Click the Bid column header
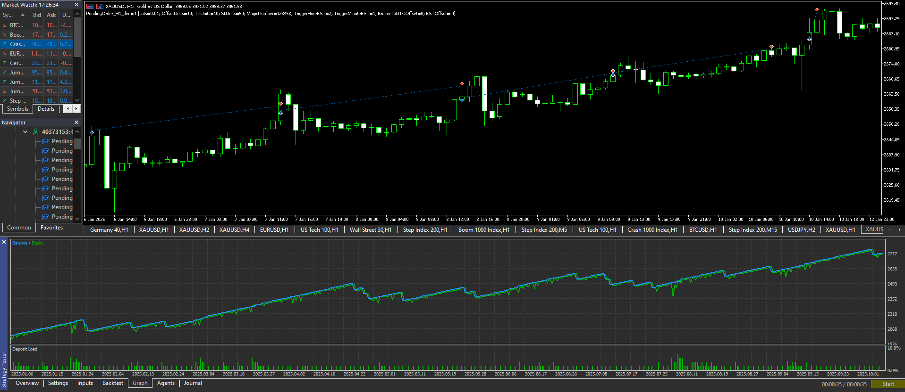Image resolution: width=905 pixels, height=392 pixels. 37,15
